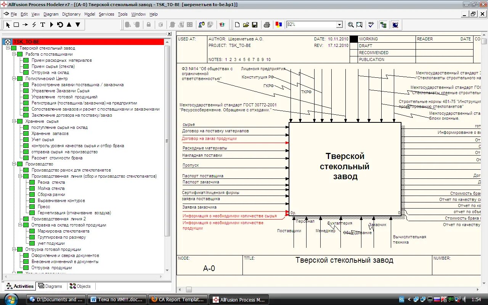Click the Go to Sibling rotate tool
The height and width of the screenshot is (305, 488).
(x=60, y=25)
